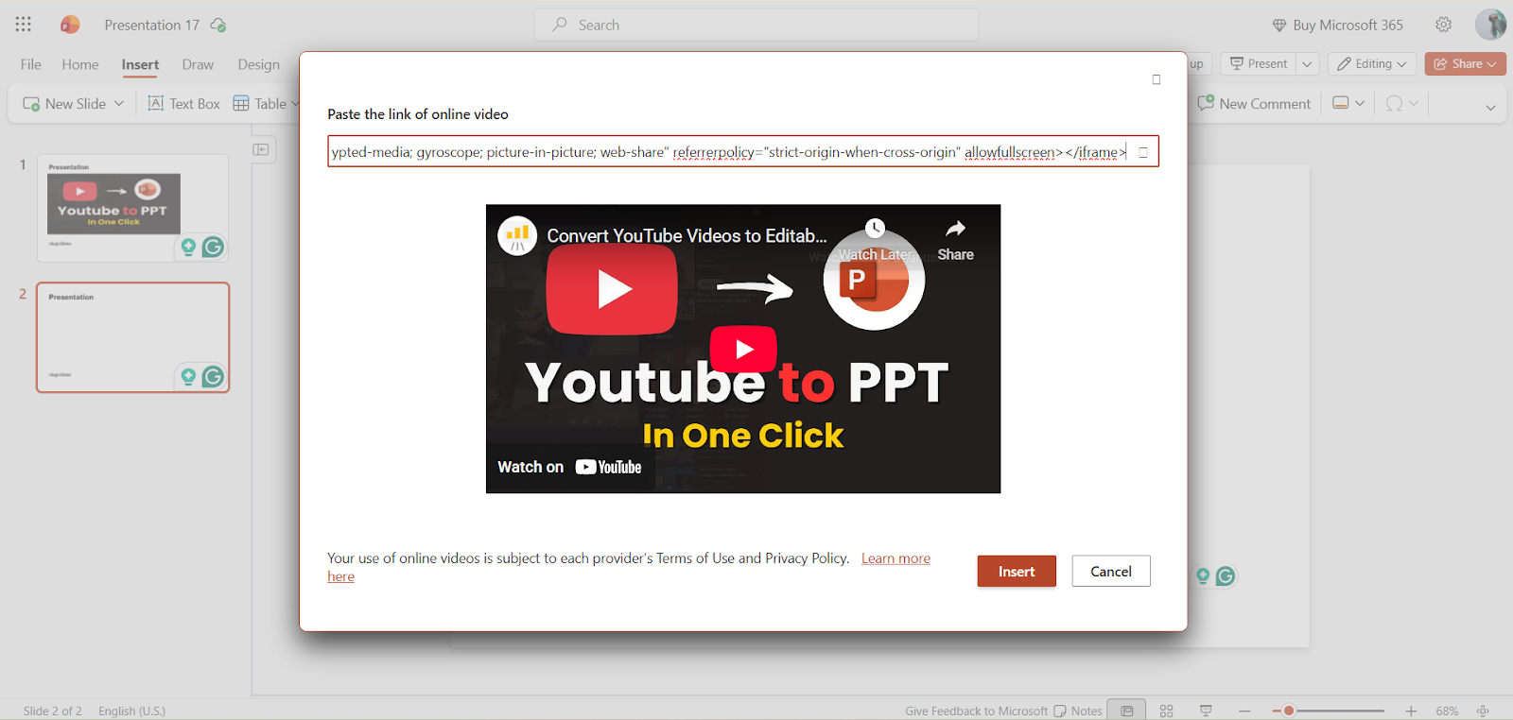This screenshot has width=1513, height=720.
Task: Click the 68% zoom level value
Action: coord(1447,711)
